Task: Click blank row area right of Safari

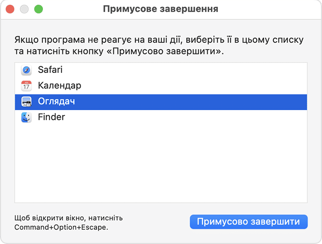Action: [x=191, y=70]
